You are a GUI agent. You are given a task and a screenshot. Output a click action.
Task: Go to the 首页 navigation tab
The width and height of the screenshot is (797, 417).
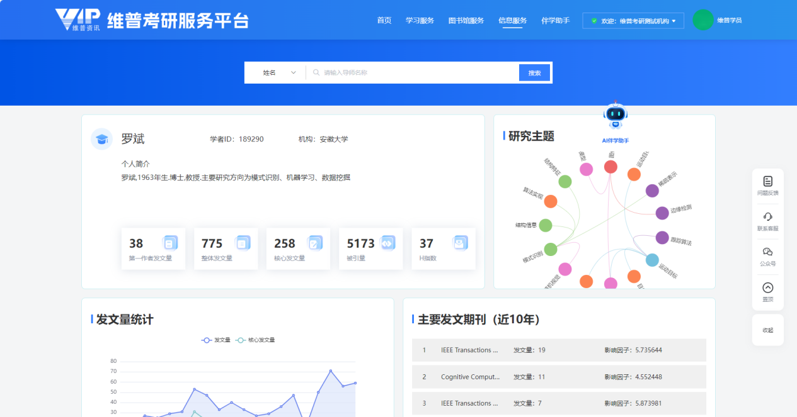tap(384, 21)
